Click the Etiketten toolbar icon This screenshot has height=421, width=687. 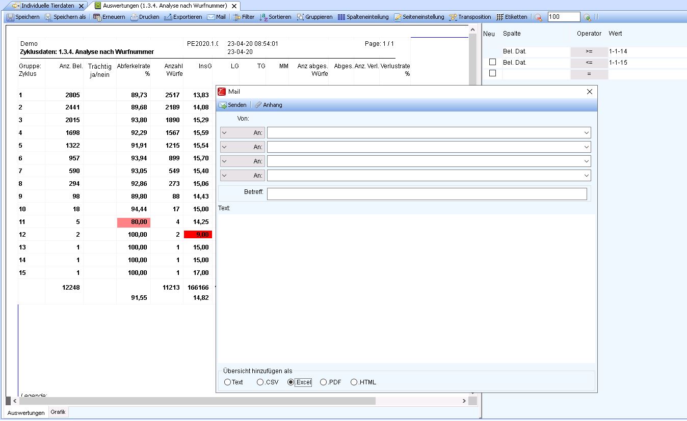tap(500, 17)
